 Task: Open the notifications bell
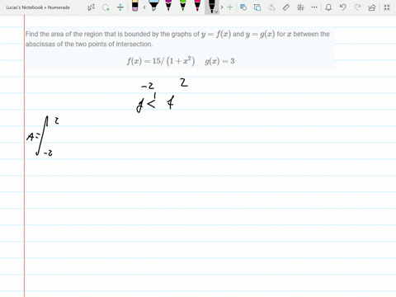pyautogui.click(x=328, y=7)
